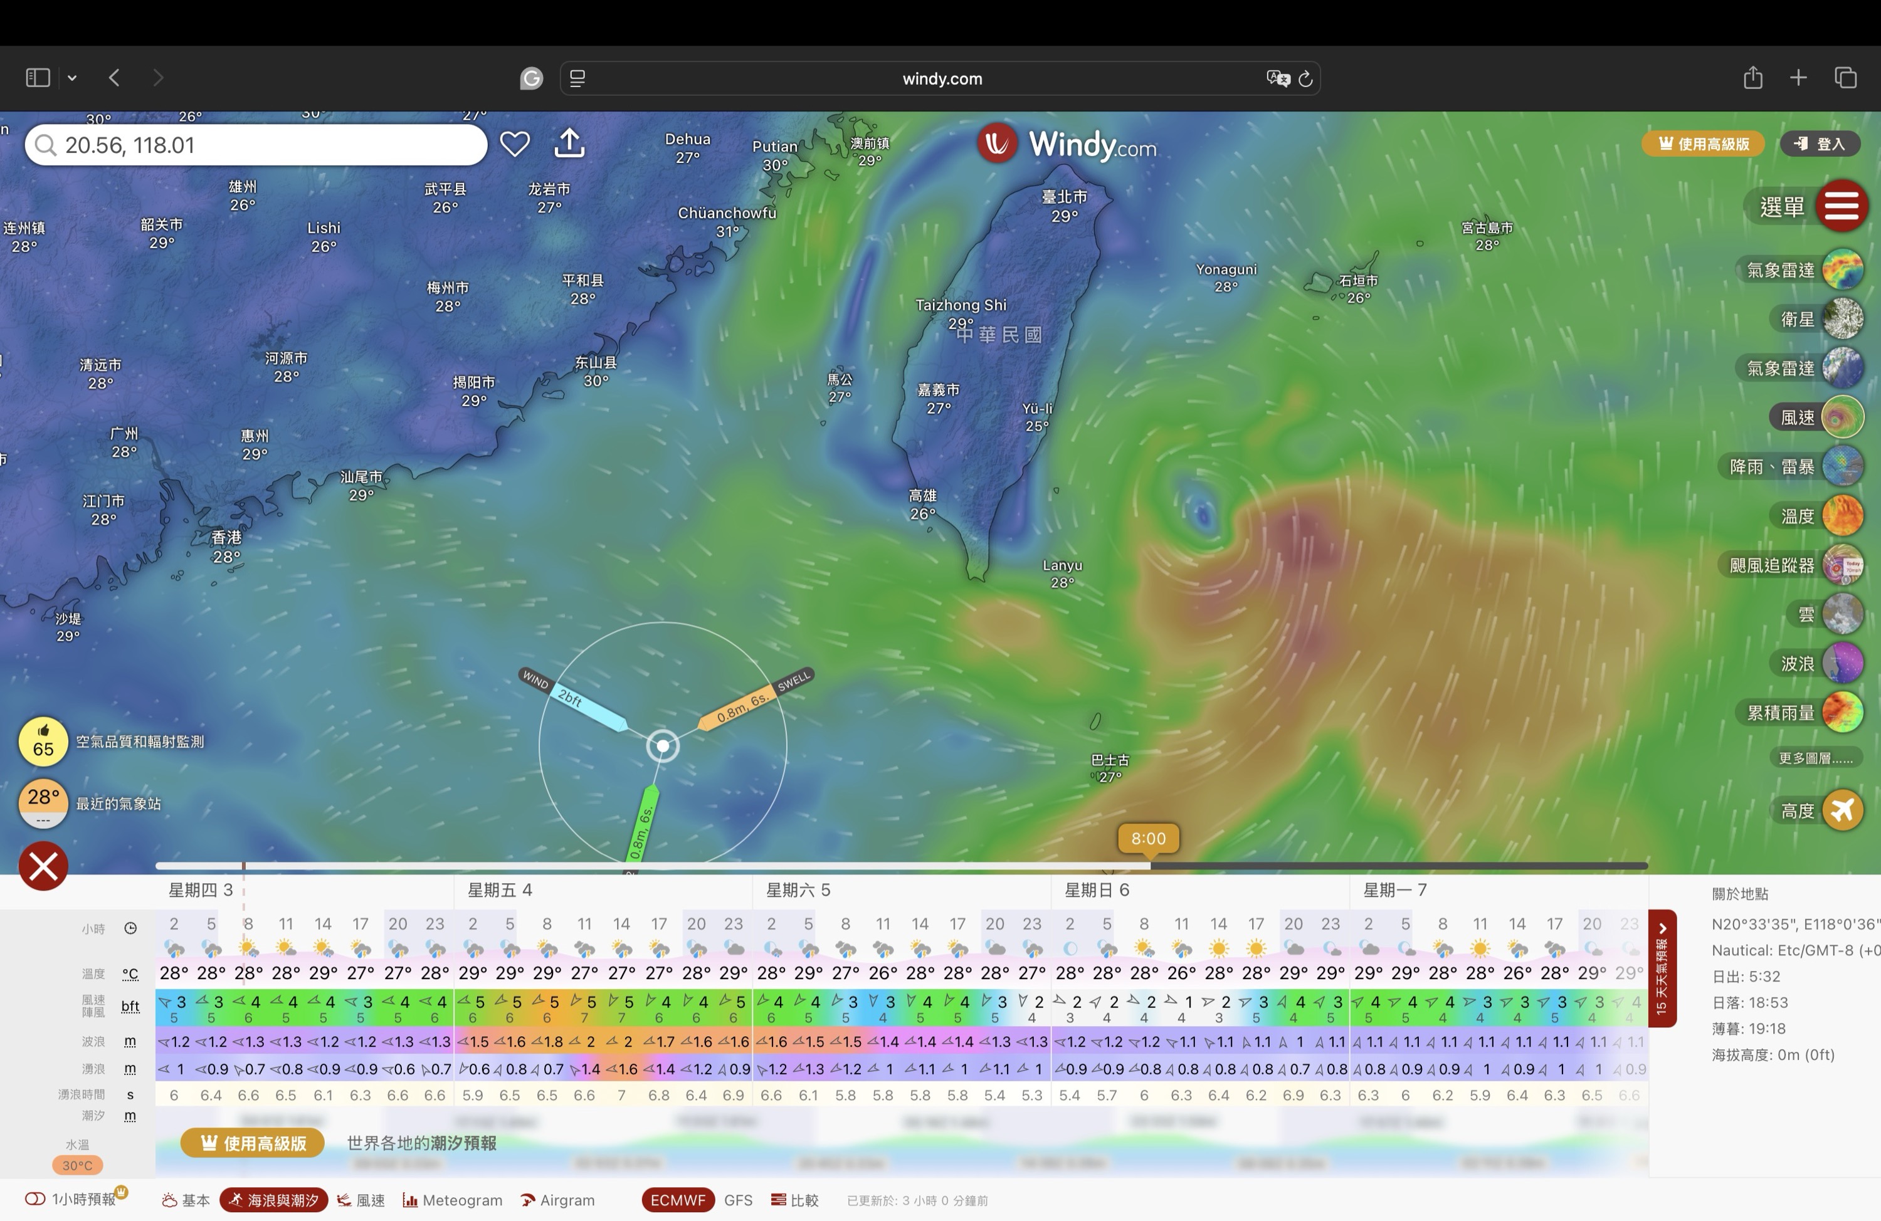Image resolution: width=1881 pixels, height=1221 pixels.
Task: Open the satellite layer icon
Action: click(x=1842, y=319)
